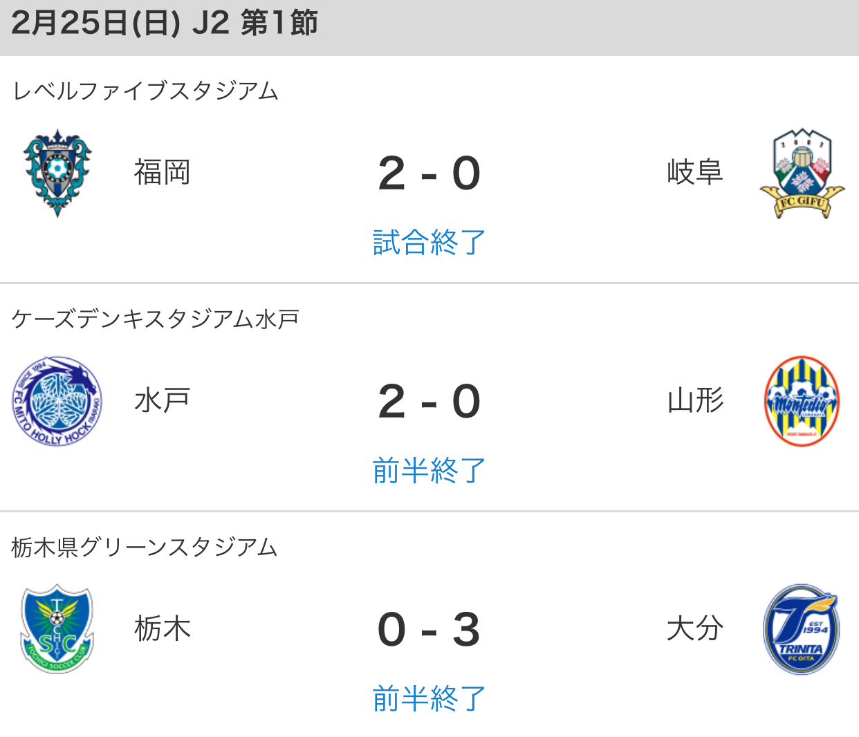Viewport: 859px width, 737px height.
Task: Click the FC Gifu team crest
Action: point(802,173)
